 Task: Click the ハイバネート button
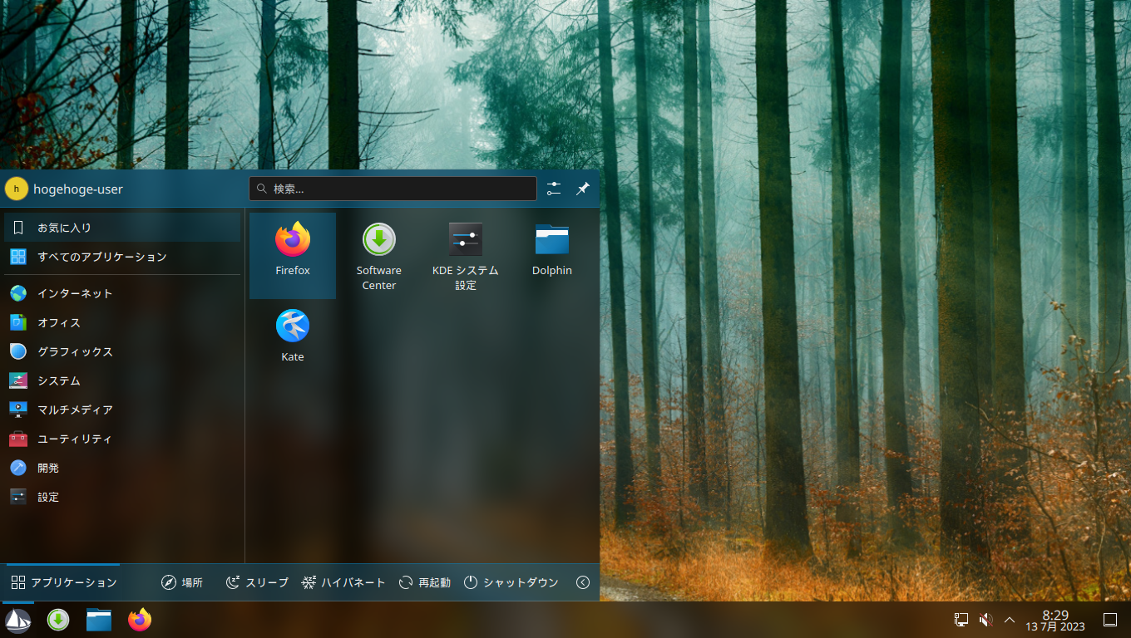point(343,582)
